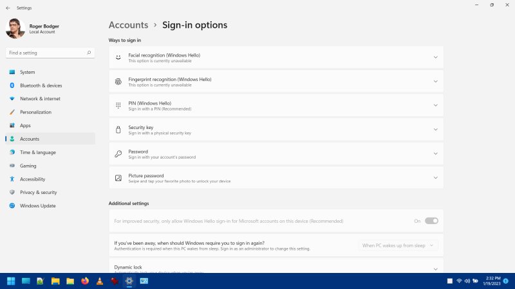
Task: Open the Windows Start menu
Action: (11, 281)
